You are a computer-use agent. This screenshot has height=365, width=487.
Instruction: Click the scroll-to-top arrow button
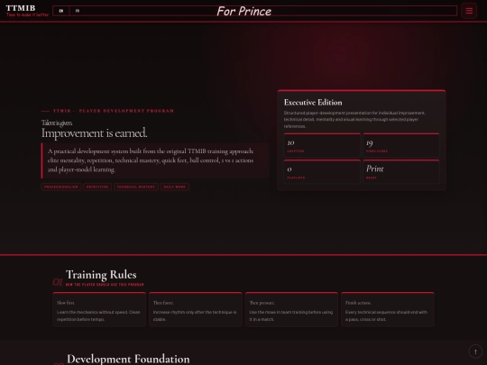pos(475,351)
